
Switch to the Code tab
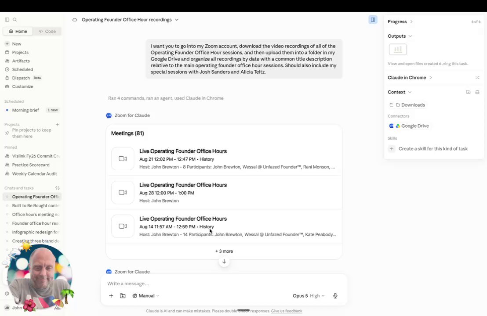coord(47,31)
